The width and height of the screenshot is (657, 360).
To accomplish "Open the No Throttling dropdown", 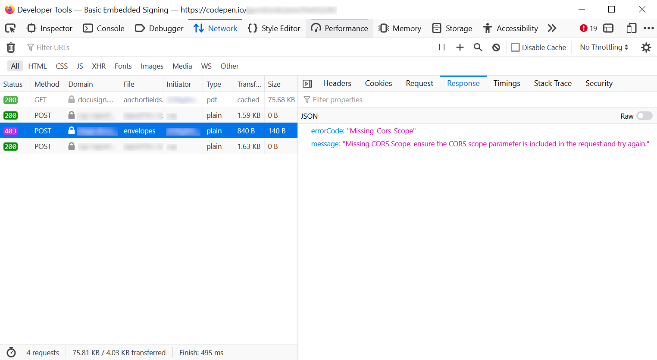I will (x=603, y=47).
